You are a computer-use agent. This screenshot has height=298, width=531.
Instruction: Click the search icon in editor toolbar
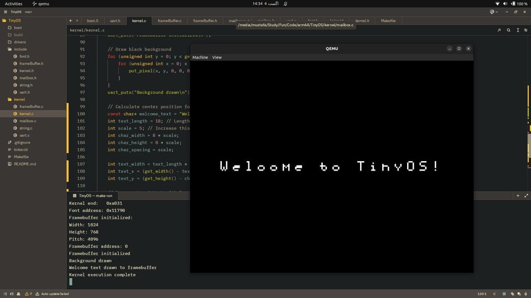click(508, 30)
